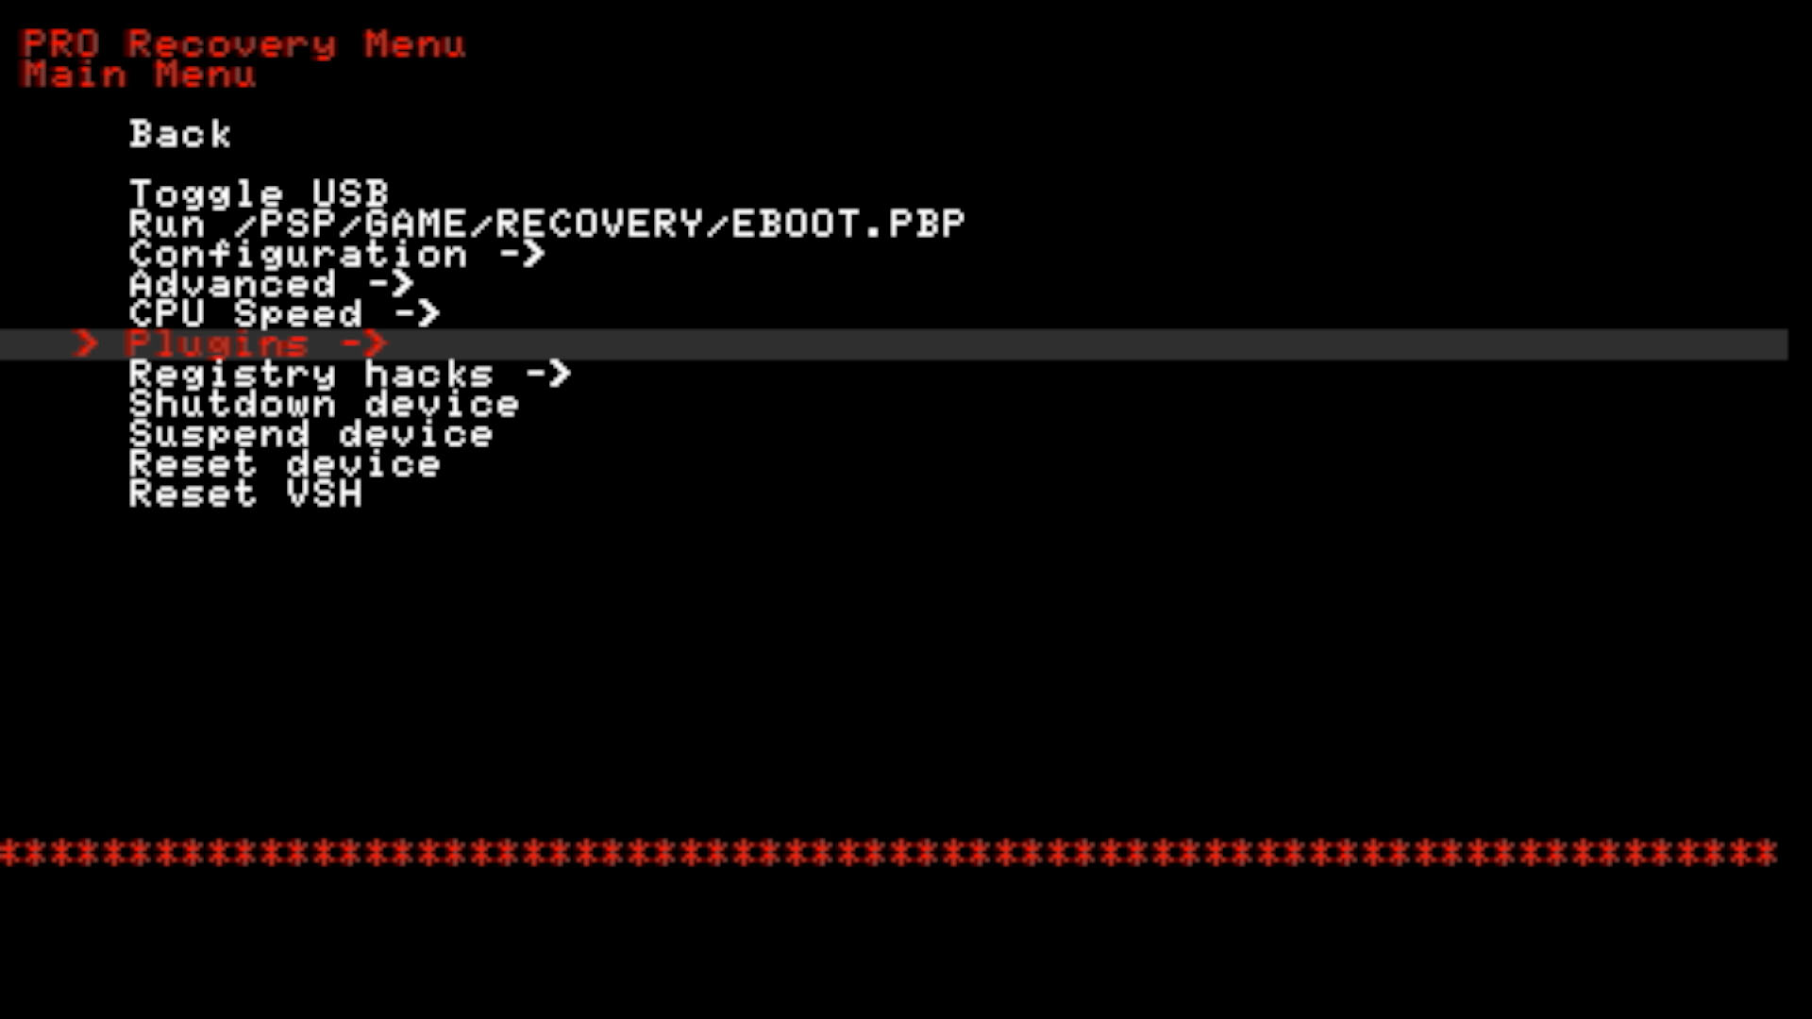Click the red asterisk divider line
This screenshot has height=1019, width=1812.
889,853
